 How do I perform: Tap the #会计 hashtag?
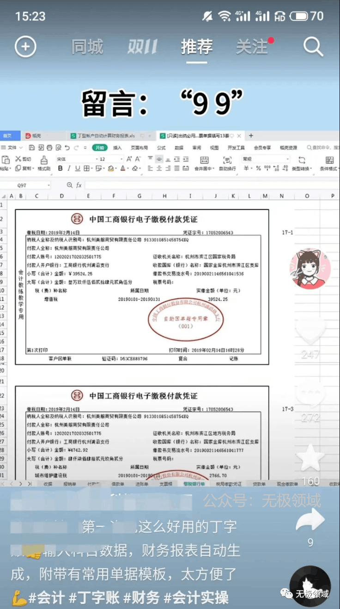pyautogui.click(x=47, y=597)
